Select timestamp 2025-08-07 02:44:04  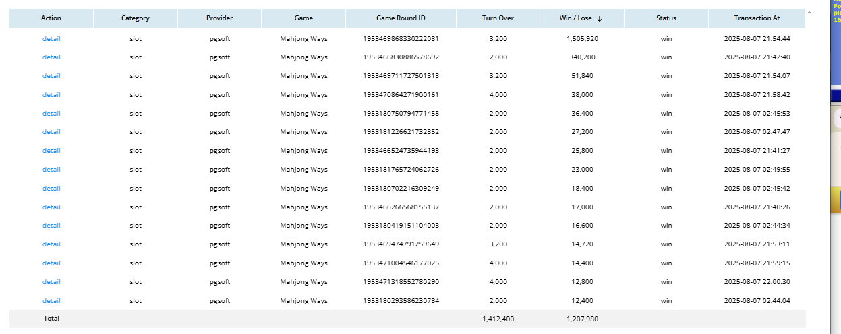point(757,301)
